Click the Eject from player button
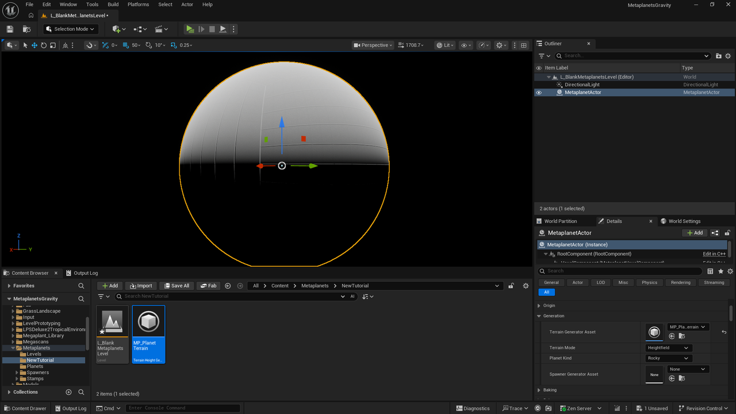This screenshot has width=736, height=414. tap(223, 29)
